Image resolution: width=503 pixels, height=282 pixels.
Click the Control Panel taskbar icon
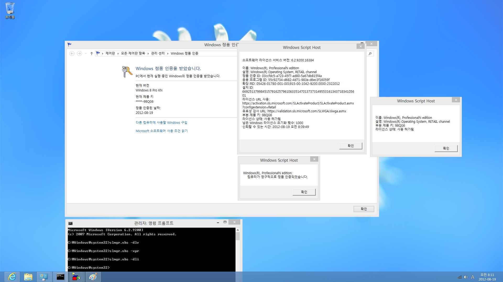[x=43, y=277]
